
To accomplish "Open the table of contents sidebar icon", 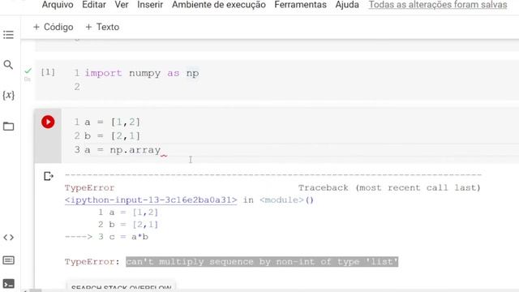I will [8, 34].
